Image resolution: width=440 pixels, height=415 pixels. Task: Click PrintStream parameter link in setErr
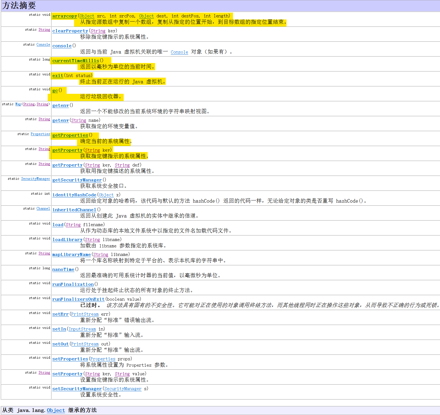85,314
